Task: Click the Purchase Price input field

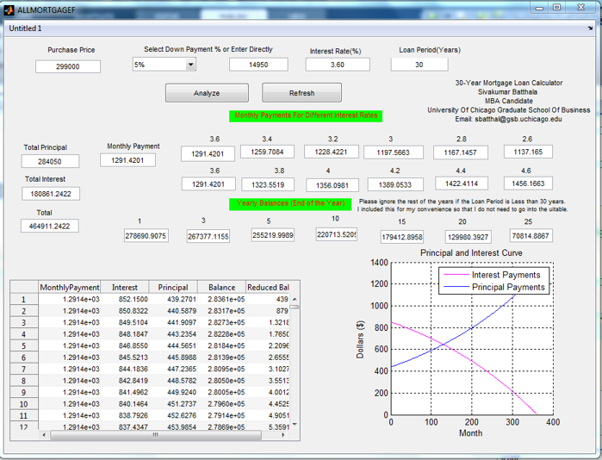Action: coord(68,66)
